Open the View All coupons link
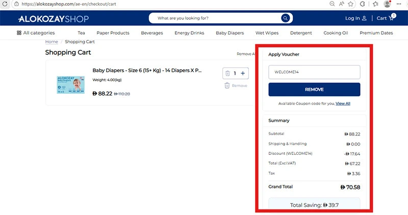This screenshot has height=215, width=408. [x=343, y=103]
